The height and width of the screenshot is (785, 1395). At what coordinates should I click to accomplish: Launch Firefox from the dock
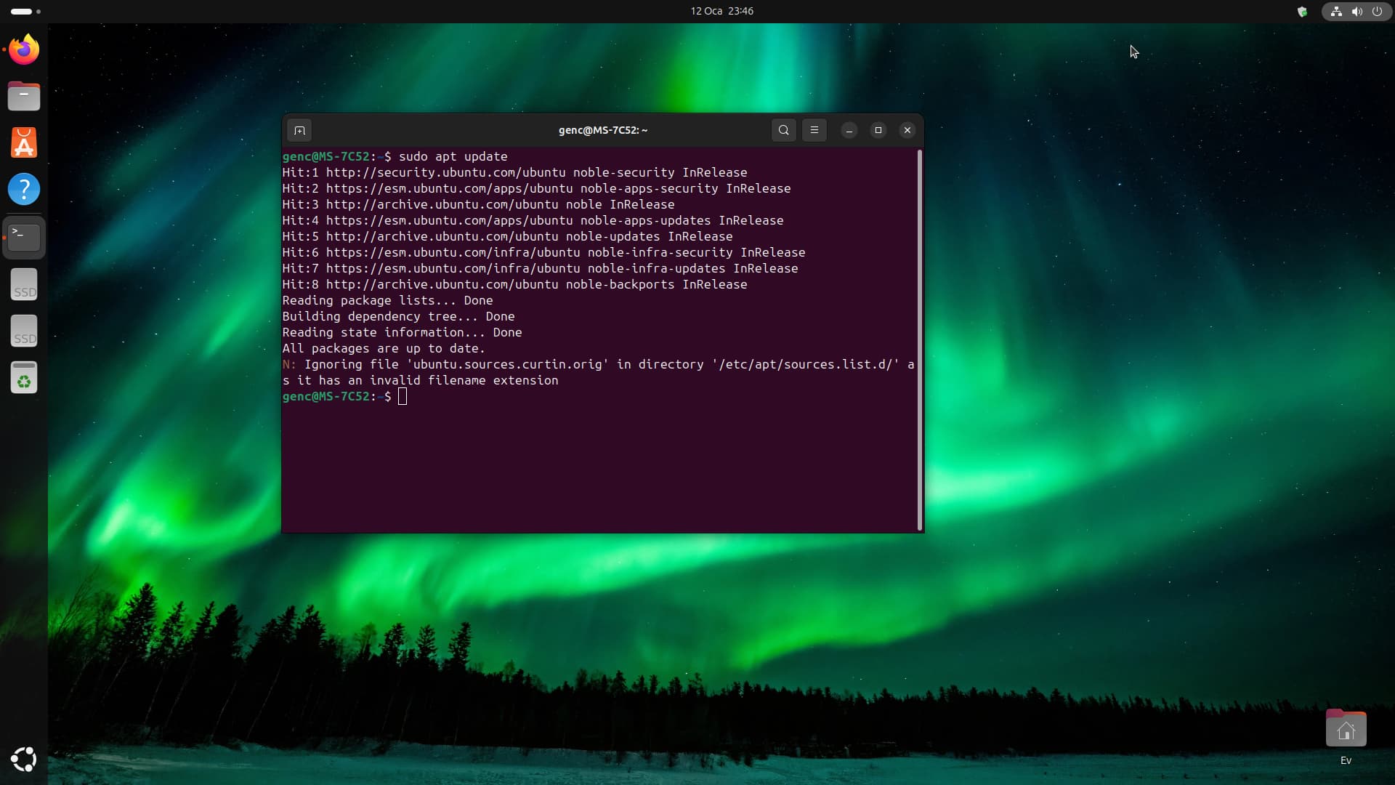pyautogui.click(x=24, y=49)
